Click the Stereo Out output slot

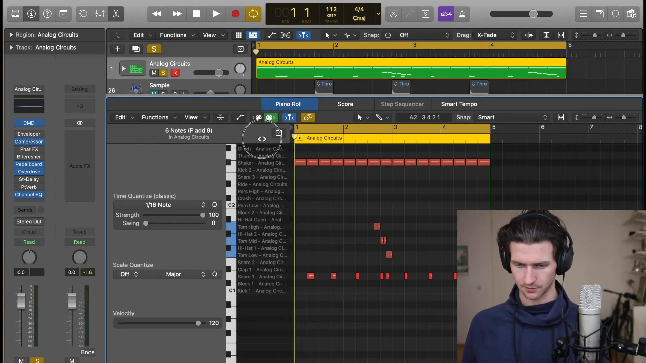tap(29, 221)
